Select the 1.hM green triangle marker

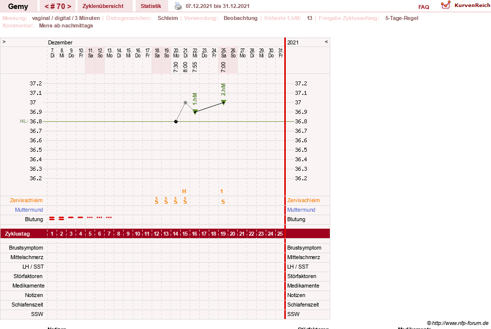point(195,112)
